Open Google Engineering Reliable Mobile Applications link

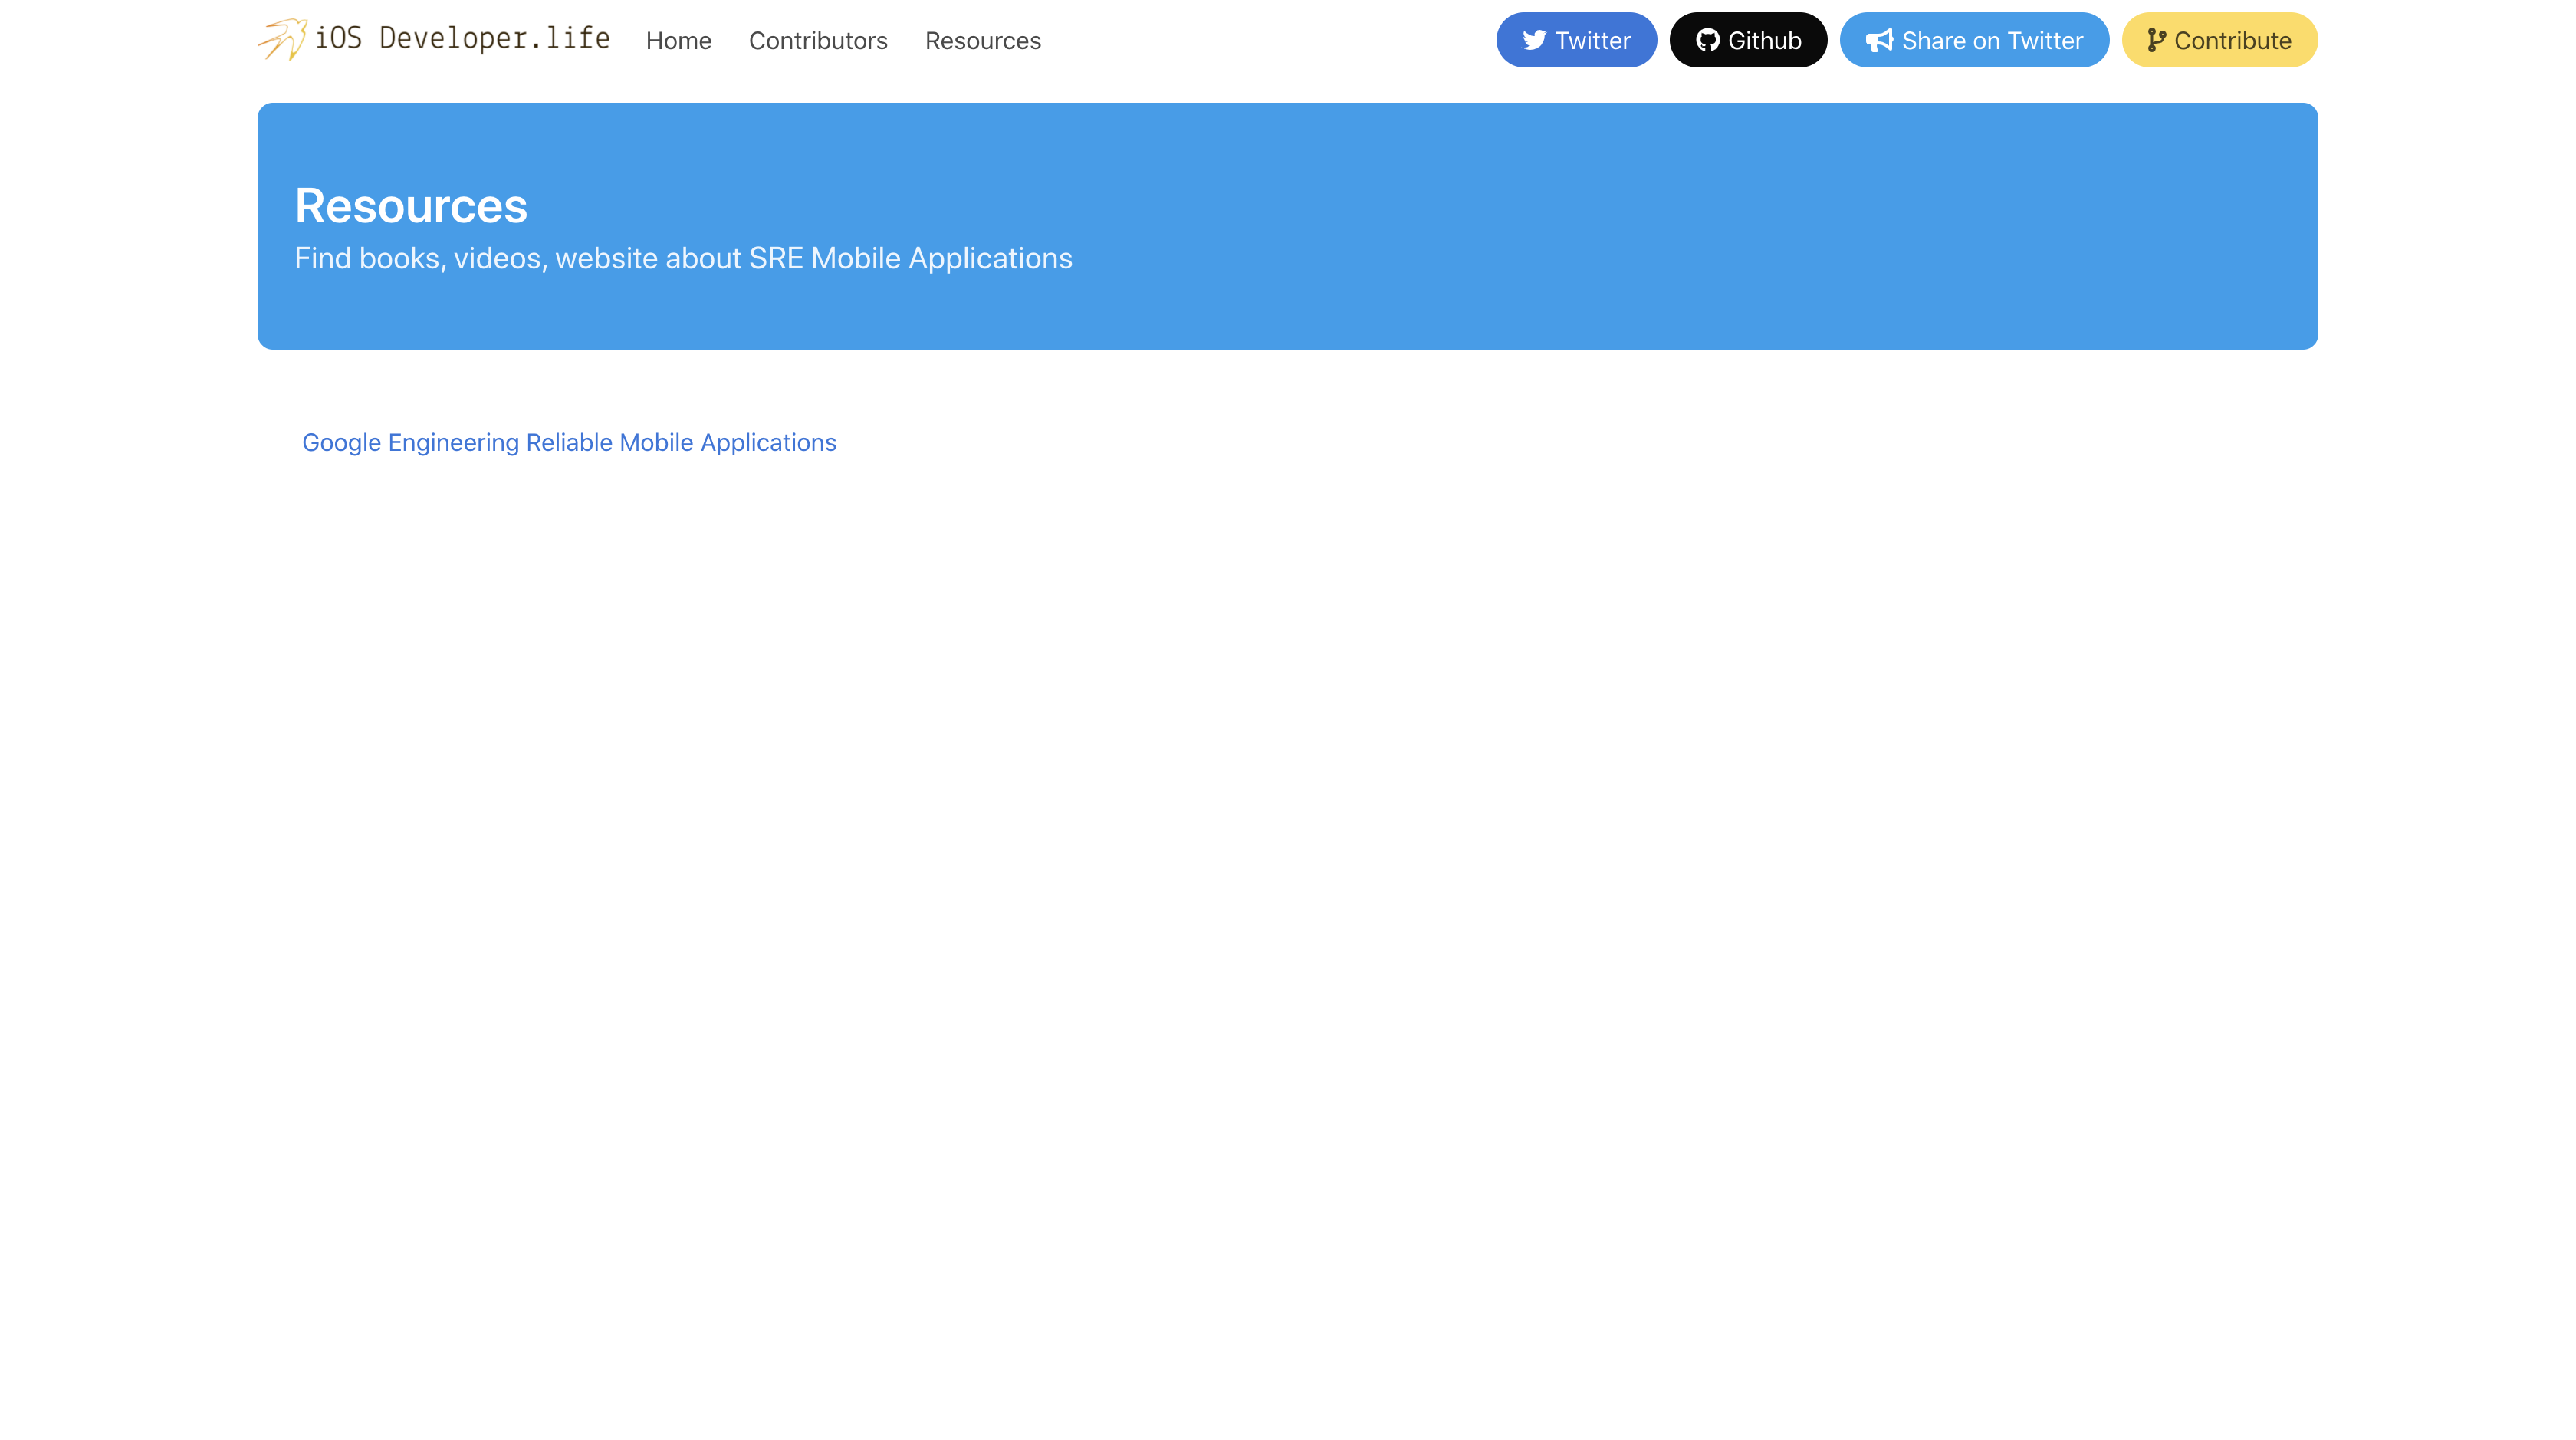[568, 442]
